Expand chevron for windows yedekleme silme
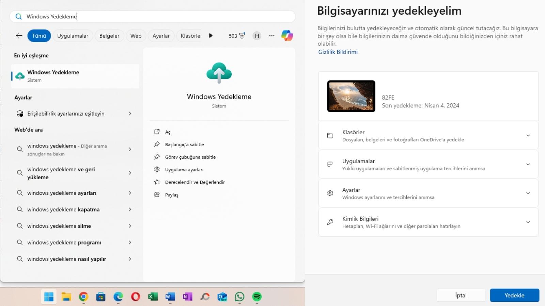545x306 pixels. 130,226
